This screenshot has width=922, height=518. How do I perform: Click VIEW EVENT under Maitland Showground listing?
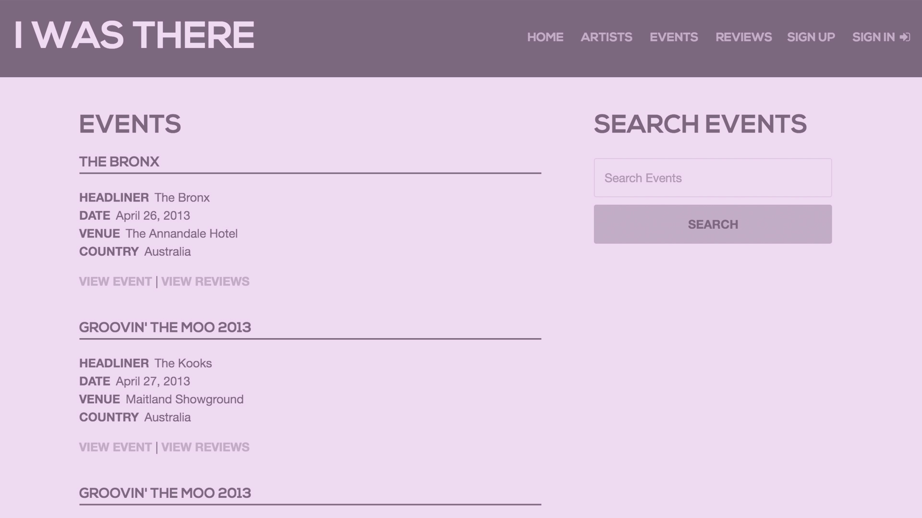click(115, 447)
